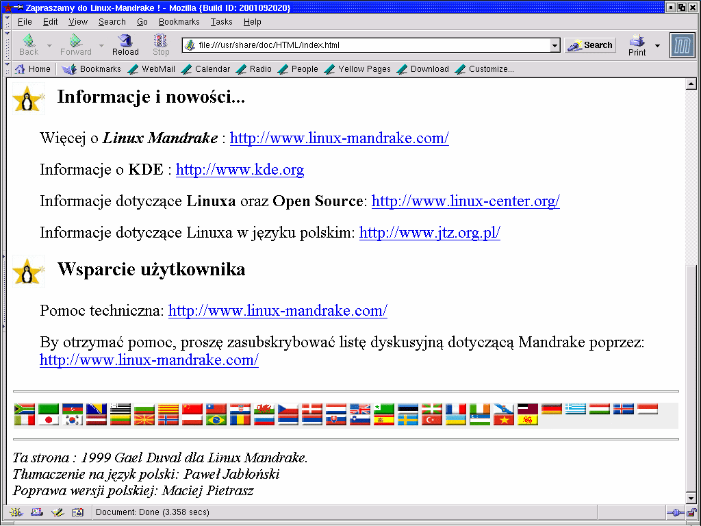This screenshot has width=701, height=526.
Task: Select the Sweden flag
Action: point(408,420)
